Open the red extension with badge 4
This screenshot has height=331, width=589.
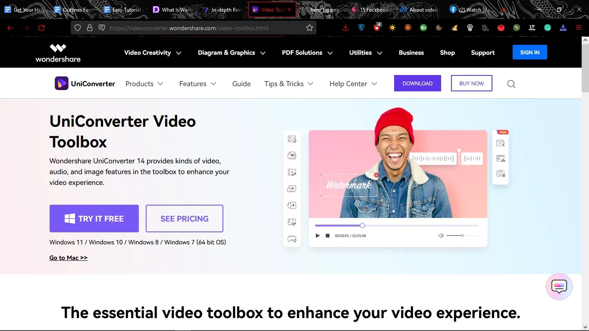377,27
